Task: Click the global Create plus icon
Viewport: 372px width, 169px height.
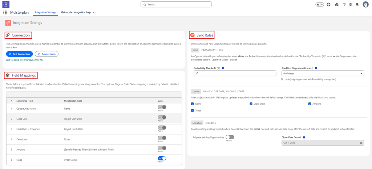Action: tap(328, 4)
